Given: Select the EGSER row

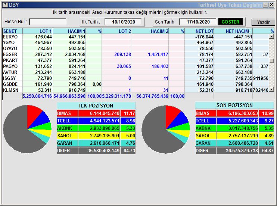Looking at the screenshot, I should tap(136, 54).
